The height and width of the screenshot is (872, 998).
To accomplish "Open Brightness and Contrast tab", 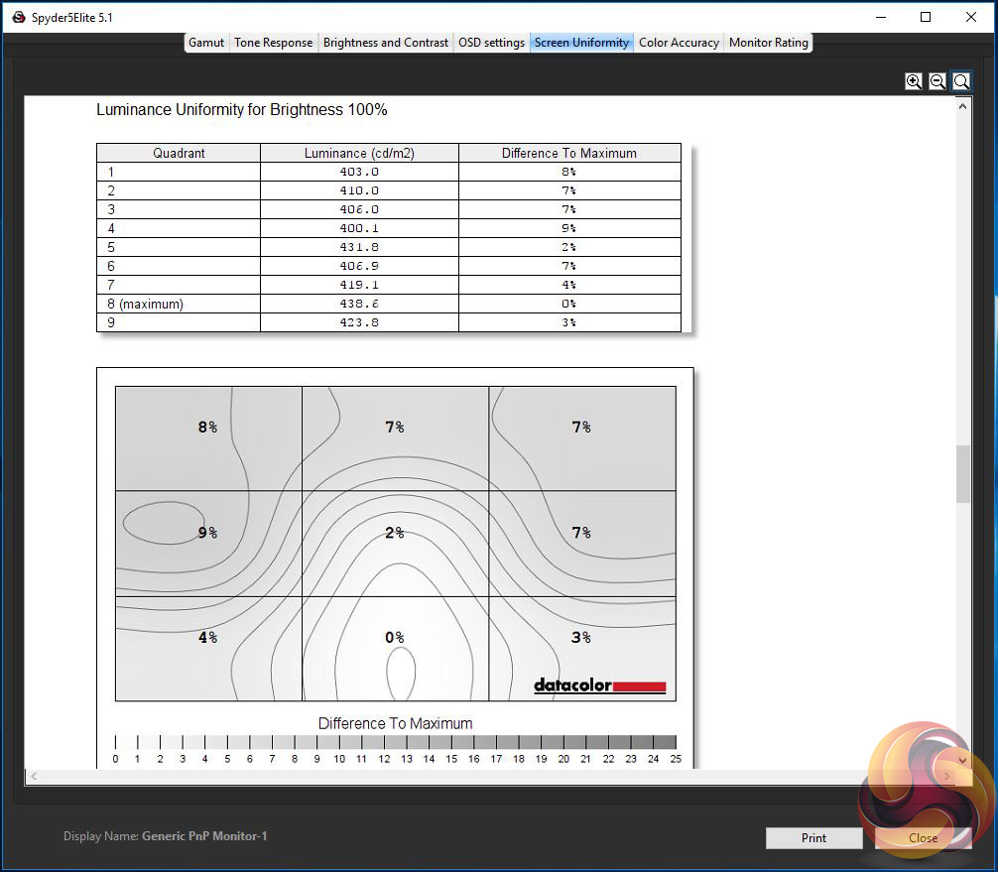I will 386,43.
